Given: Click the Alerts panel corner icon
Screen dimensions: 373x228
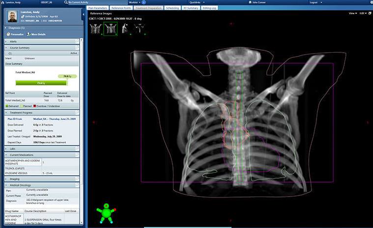Looking at the screenshot, I should point(77,41).
